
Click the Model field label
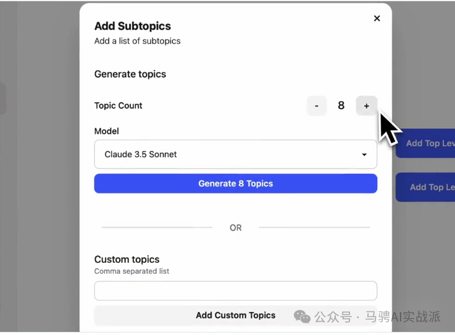pyautogui.click(x=106, y=131)
